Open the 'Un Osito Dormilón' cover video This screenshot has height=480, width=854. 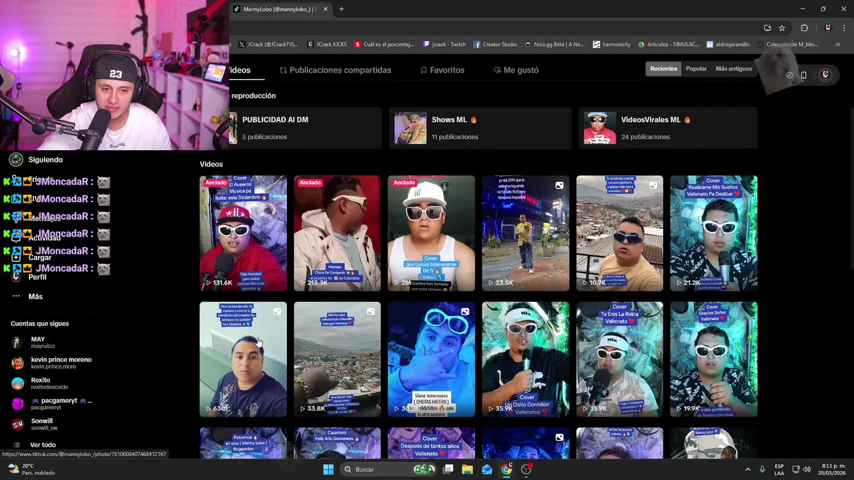coord(526,359)
